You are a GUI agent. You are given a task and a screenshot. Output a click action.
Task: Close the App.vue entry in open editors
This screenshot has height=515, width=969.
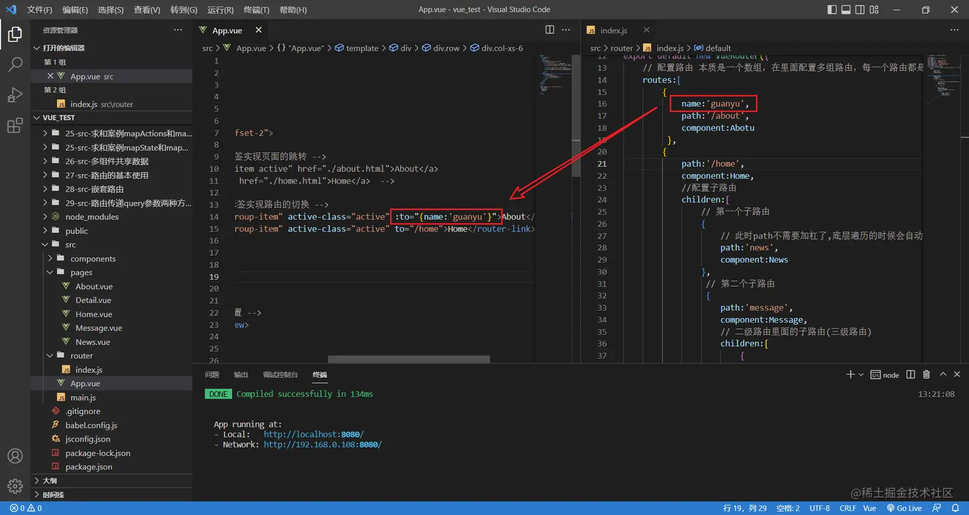(x=50, y=76)
